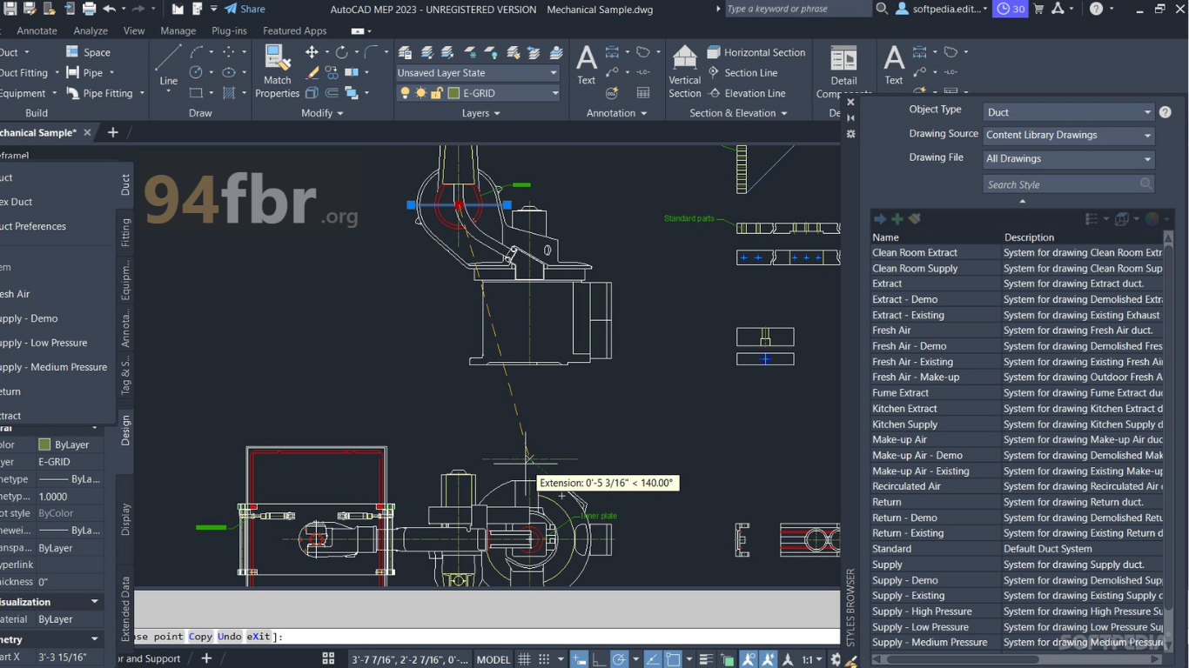This screenshot has height=668, width=1189.
Task: Open the 30-day trial clock button
Action: [1011, 9]
